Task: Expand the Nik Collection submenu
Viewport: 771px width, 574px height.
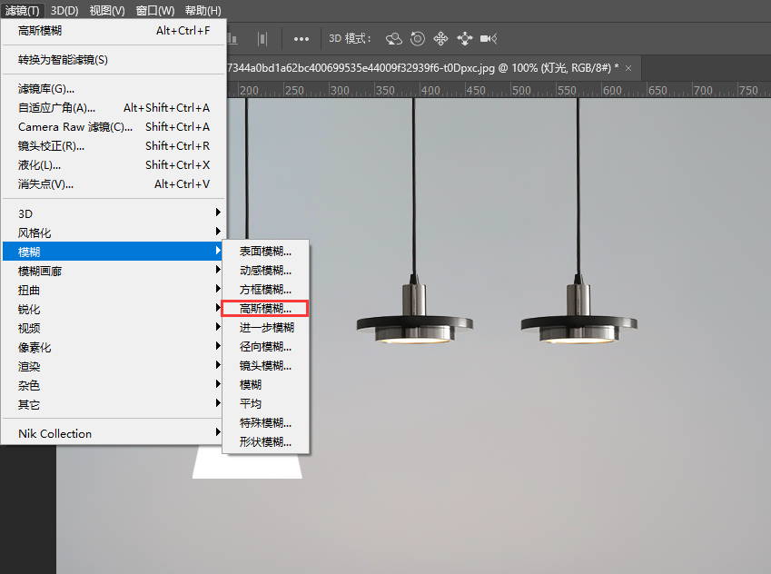Action: tap(114, 433)
